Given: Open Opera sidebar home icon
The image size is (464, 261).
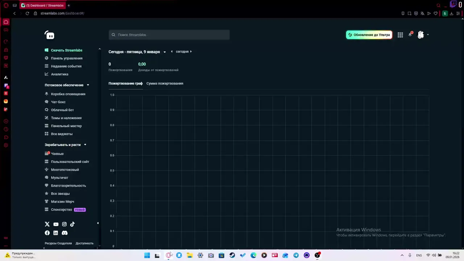Looking at the screenshot, I should click(6, 22).
